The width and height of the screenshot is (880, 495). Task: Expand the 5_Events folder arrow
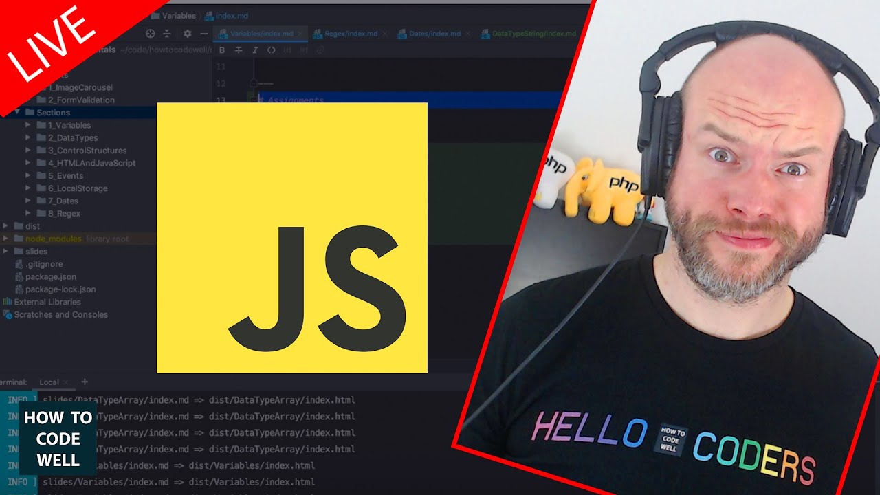coord(28,175)
